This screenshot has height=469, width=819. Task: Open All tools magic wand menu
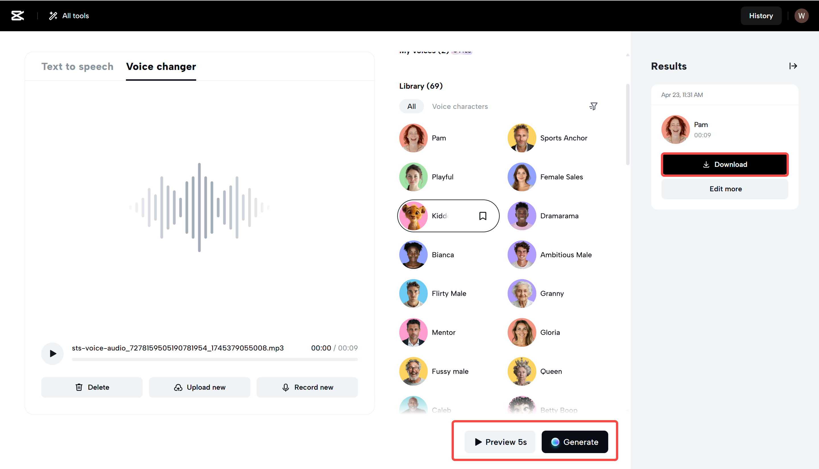click(x=69, y=15)
